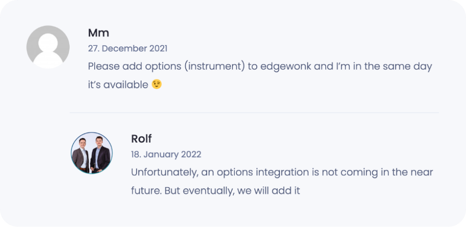This screenshot has height=227, width=466.
Task: Click the 27. December 2021 date
Action: (127, 48)
